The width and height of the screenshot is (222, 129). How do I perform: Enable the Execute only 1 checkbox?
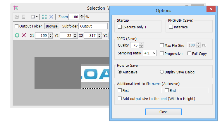pos(120,27)
